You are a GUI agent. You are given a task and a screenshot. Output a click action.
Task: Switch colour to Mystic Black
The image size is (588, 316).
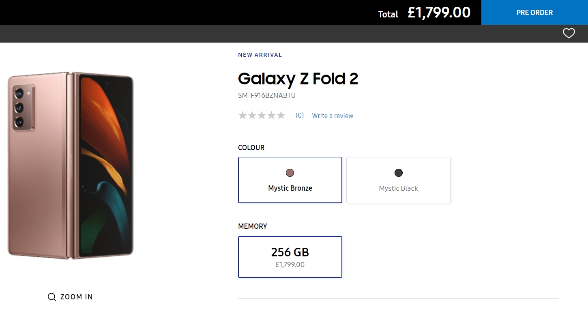[398, 180]
